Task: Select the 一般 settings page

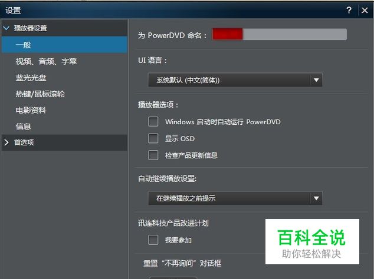Action: coord(64,45)
